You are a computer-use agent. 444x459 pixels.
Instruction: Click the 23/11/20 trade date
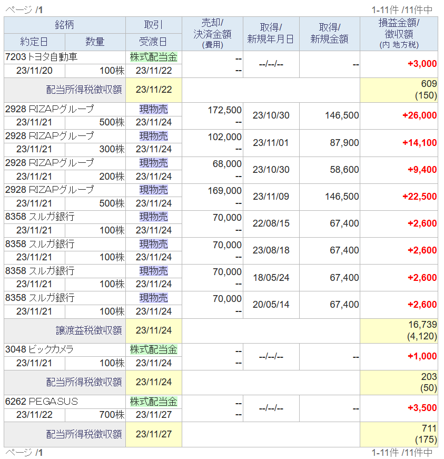(34, 71)
